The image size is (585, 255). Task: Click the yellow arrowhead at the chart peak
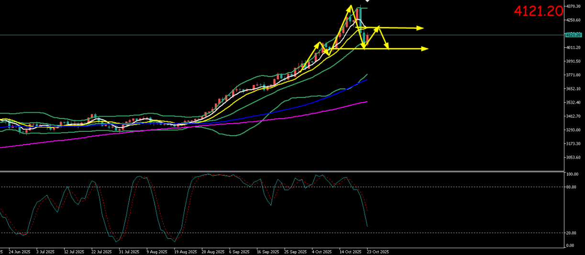(x=350, y=8)
